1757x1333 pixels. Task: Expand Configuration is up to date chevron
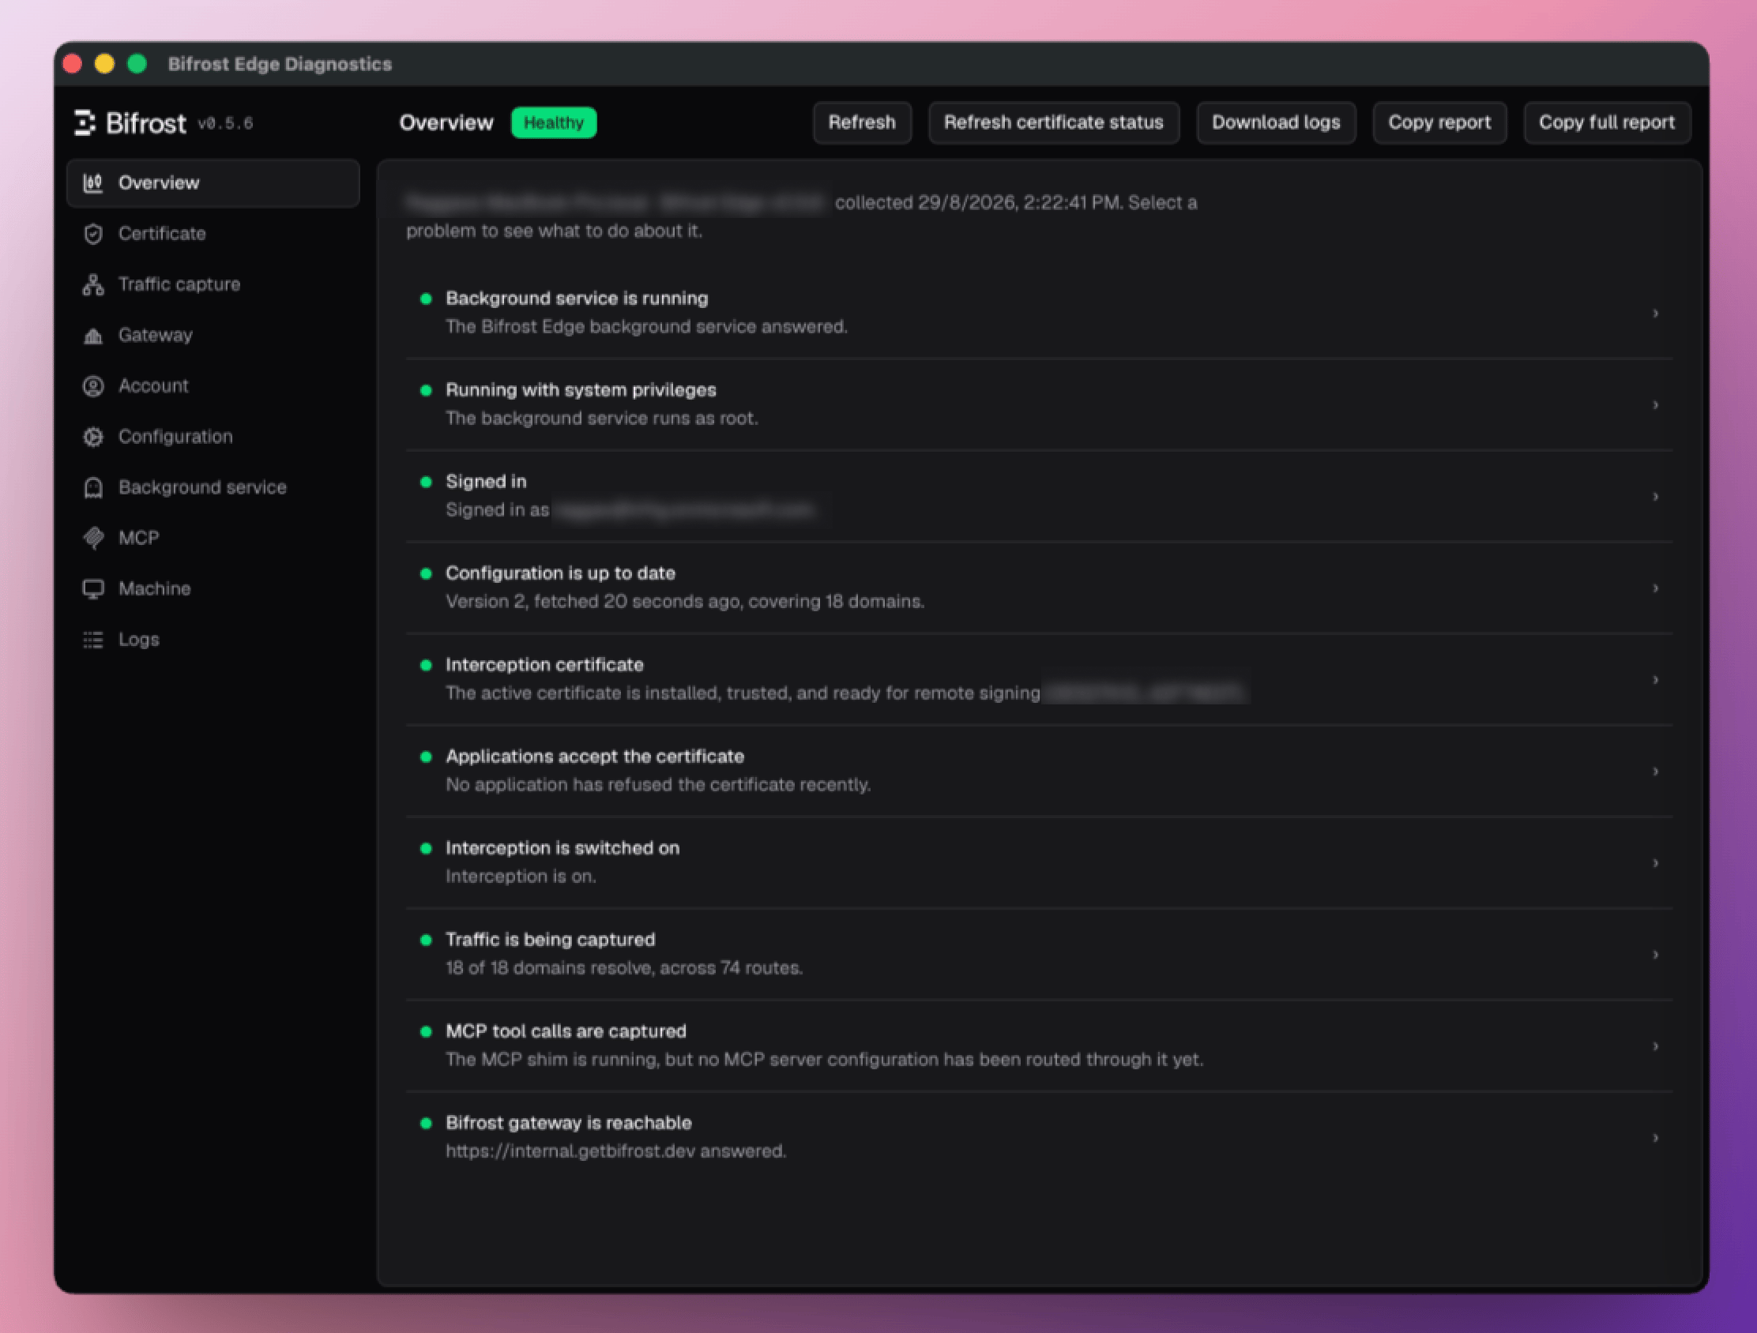[x=1655, y=588]
